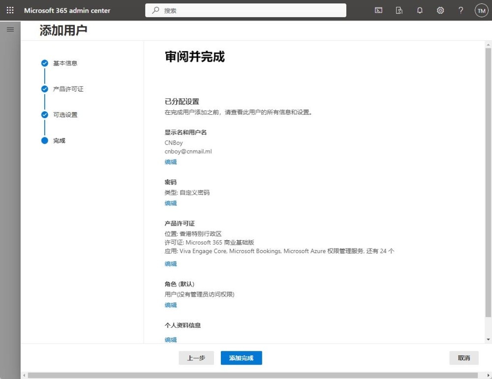Click the 添加完成 button
This screenshot has width=492, height=379.
[241, 358]
